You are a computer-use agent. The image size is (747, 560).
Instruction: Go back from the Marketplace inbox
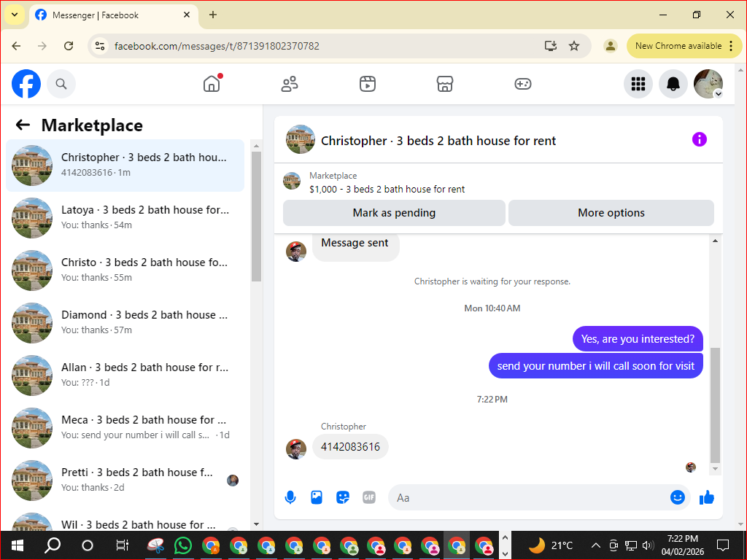pos(23,125)
